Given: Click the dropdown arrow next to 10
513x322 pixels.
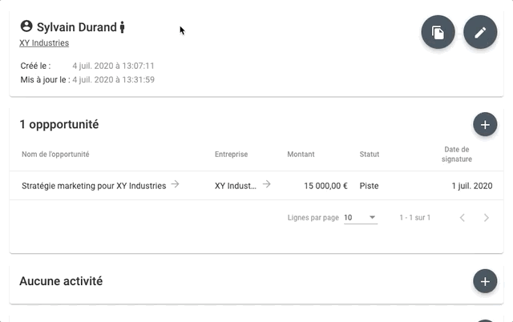Looking at the screenshot, I should [372, 217].
